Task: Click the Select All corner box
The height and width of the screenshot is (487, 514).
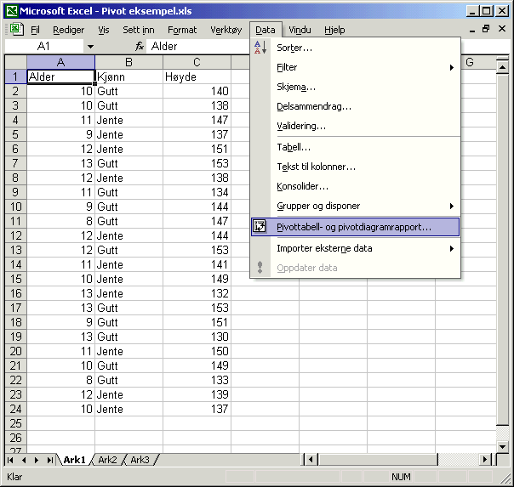Action: pos(15,63)
